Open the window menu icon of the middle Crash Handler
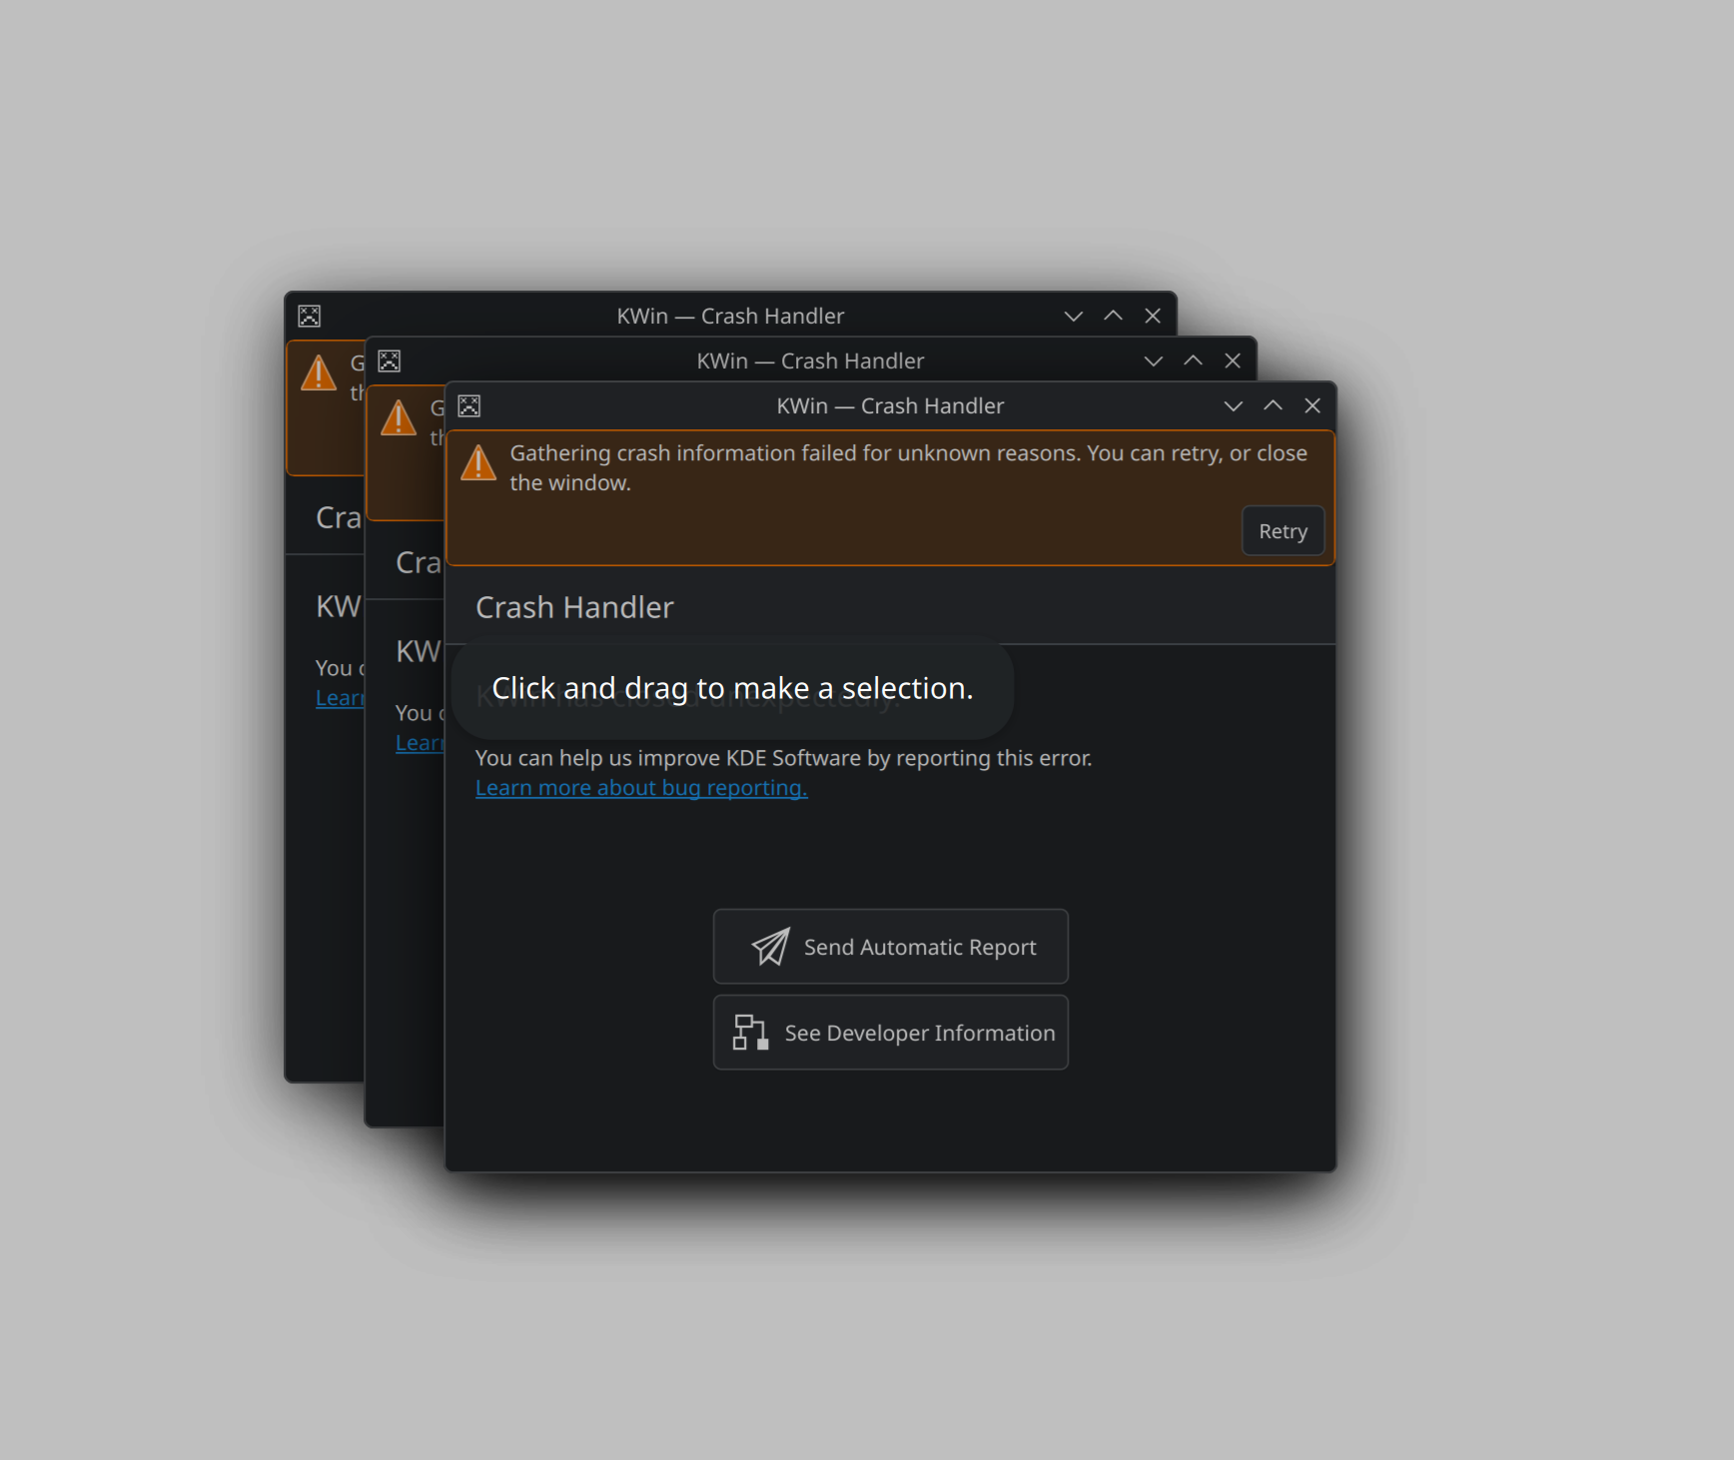The image size is (1734, 1460). [390, 362]
